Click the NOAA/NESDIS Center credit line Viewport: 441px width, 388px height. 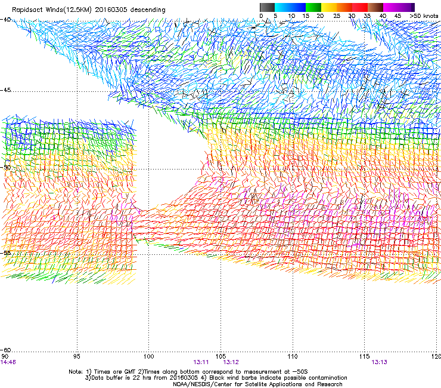(x=257, y=384)
